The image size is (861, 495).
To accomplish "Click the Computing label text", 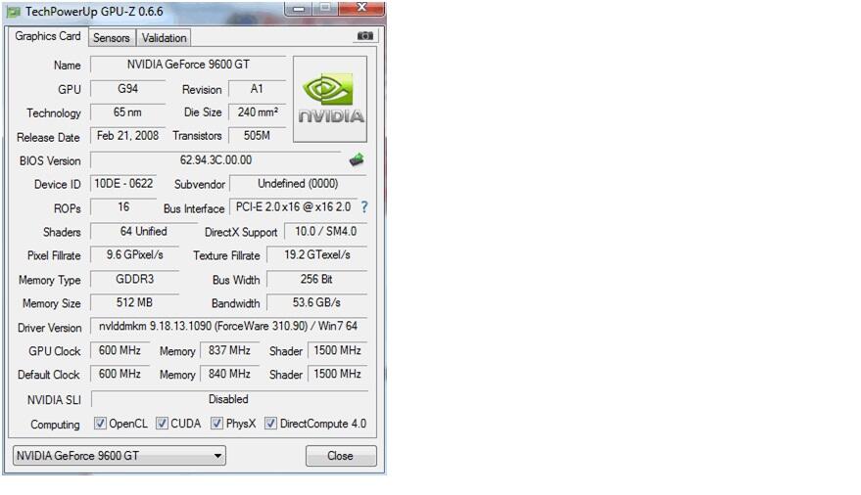I will 55,425.
